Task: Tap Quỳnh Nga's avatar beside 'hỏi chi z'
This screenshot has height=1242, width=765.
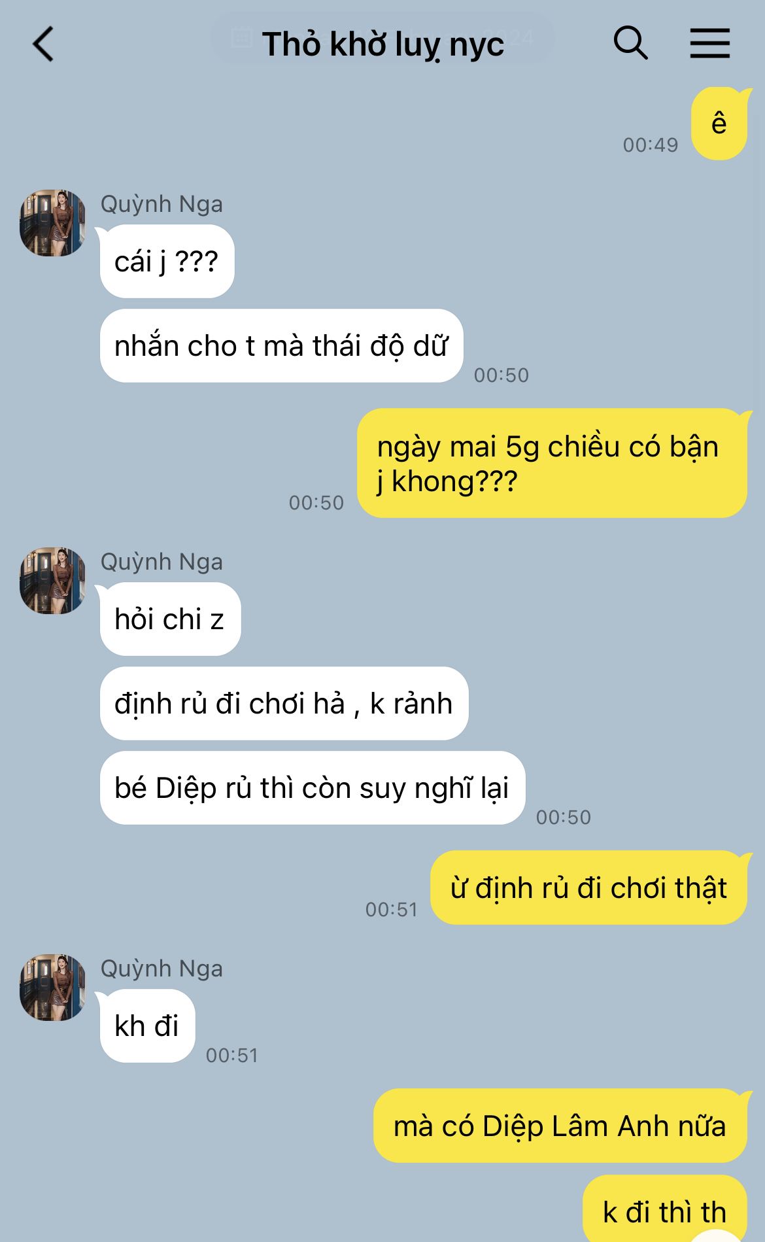Action: point(52,581)
